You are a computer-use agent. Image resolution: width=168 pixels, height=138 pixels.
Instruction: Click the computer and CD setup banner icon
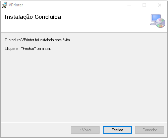(158, 21)
